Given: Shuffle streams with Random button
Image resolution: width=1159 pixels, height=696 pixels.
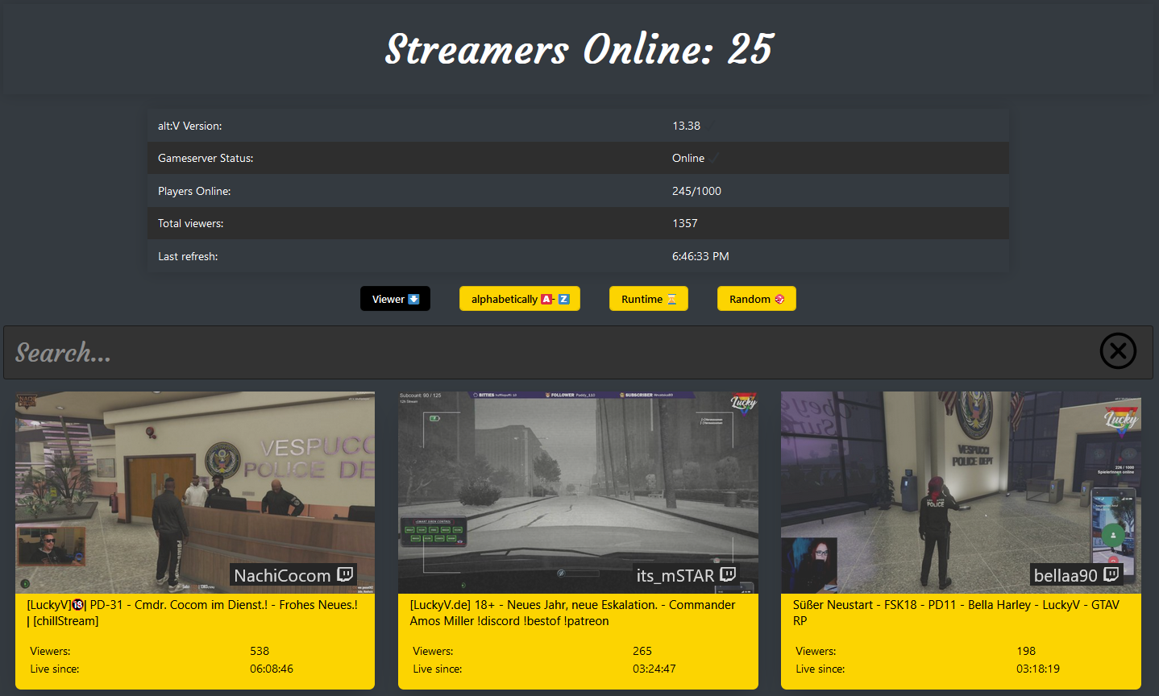Looking at the screenshot, I should (x=757, y=299).
